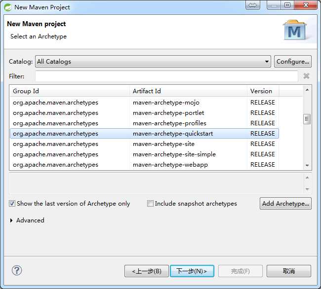Click the Configure... button

pyautogui.click(x=293, y=61)
